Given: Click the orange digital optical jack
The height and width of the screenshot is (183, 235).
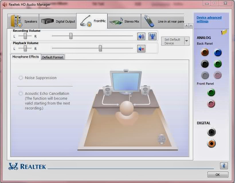Looking at the screenshot, I should pos(211,143).
